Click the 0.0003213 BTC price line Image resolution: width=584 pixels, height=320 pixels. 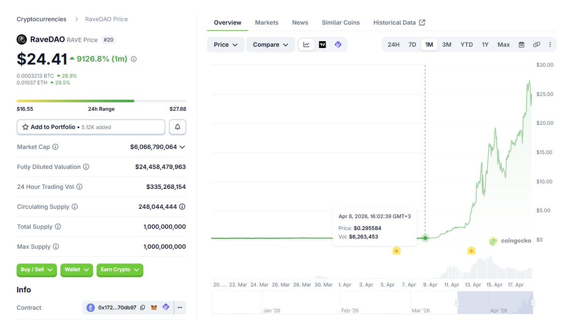click(47, 76)
